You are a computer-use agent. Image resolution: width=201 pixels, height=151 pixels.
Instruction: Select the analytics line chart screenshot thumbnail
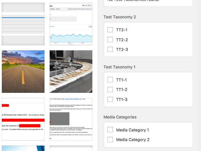pos(71,24)
